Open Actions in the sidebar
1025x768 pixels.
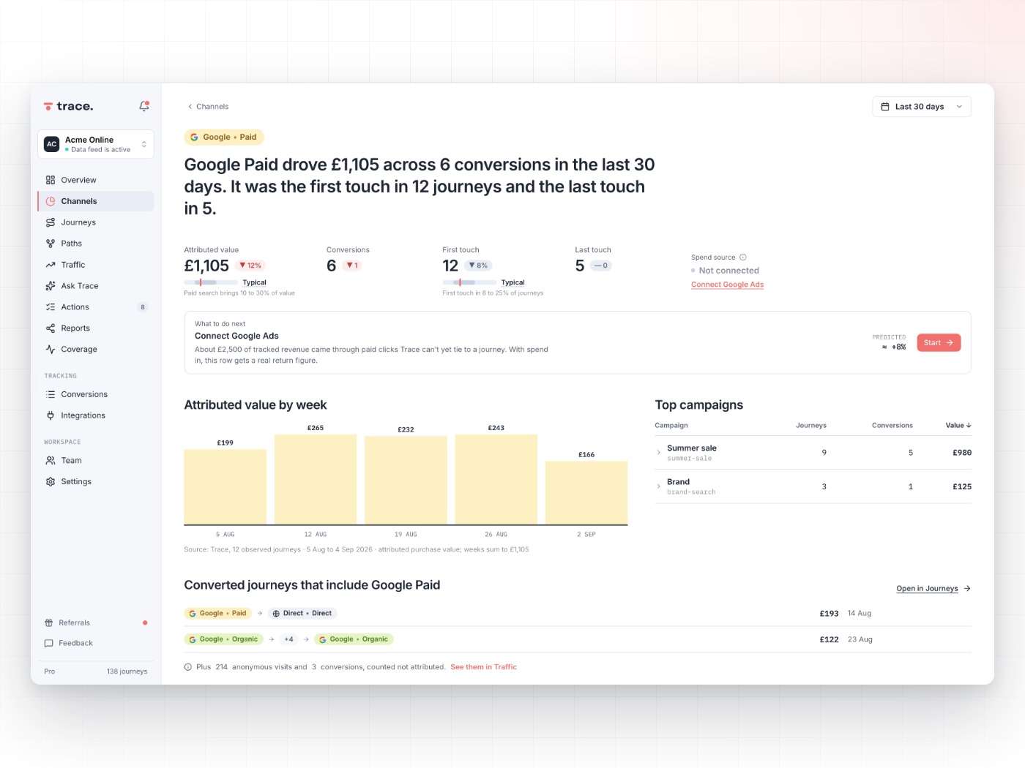tap(96, 307)
